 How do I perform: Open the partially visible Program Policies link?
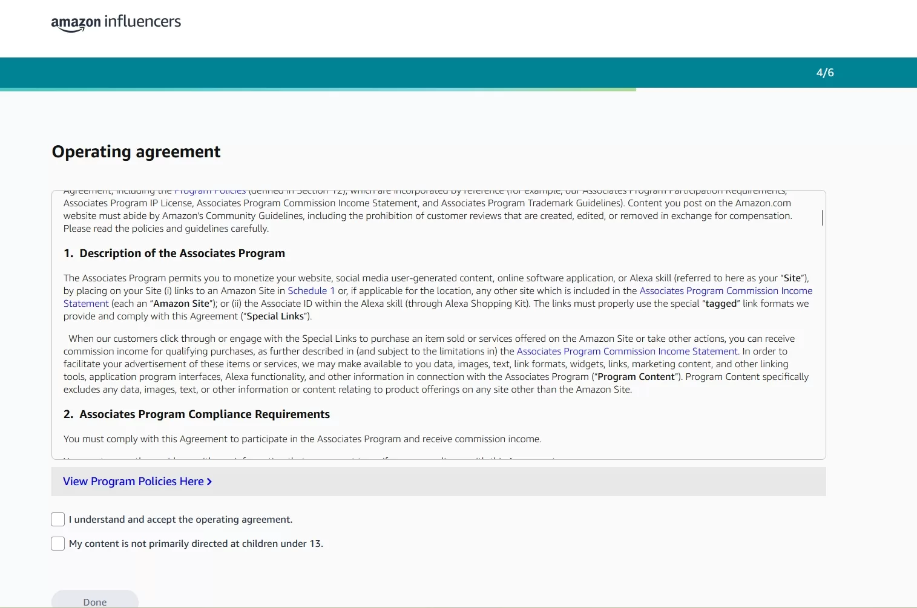[210, 192]
